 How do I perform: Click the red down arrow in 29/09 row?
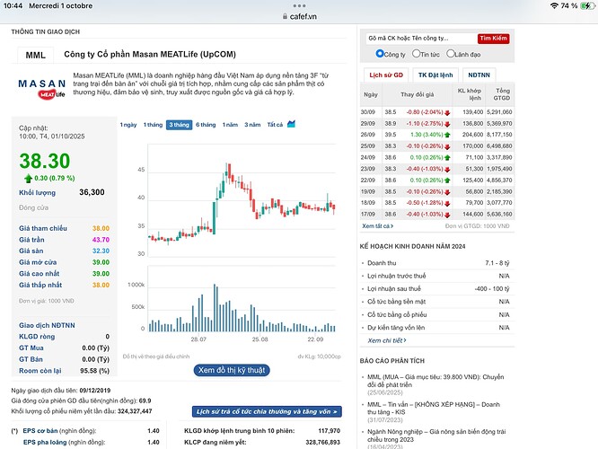[447, 124]
